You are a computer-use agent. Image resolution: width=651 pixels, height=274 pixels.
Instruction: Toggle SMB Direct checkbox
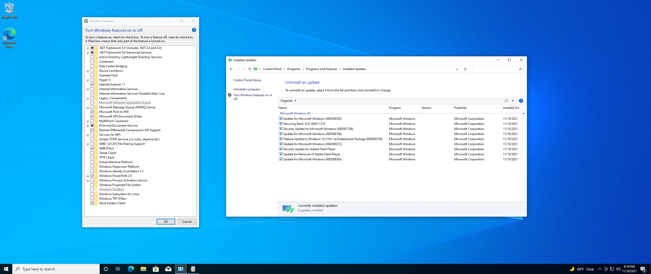(92, 148)
